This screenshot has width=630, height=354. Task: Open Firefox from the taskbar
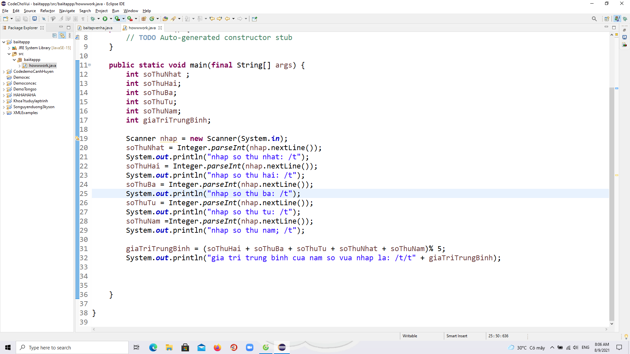click(x=217, y=347)
